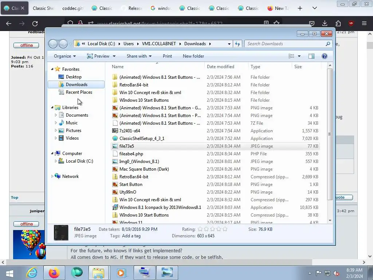Screen dimensions: 373x280
Task: Open Internet Explorer from the taskbar
Action: (x=32, y=273)
